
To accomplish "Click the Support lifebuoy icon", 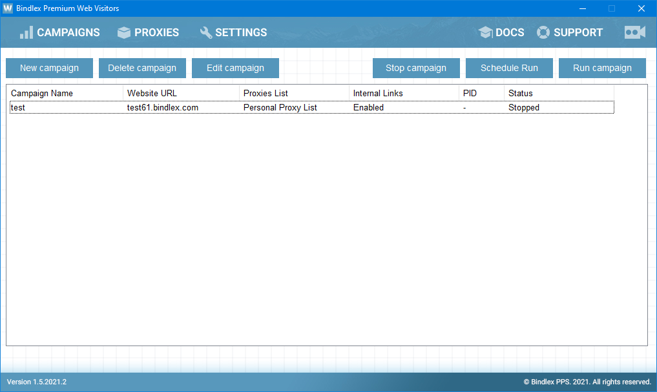I will tap(543, 32).
